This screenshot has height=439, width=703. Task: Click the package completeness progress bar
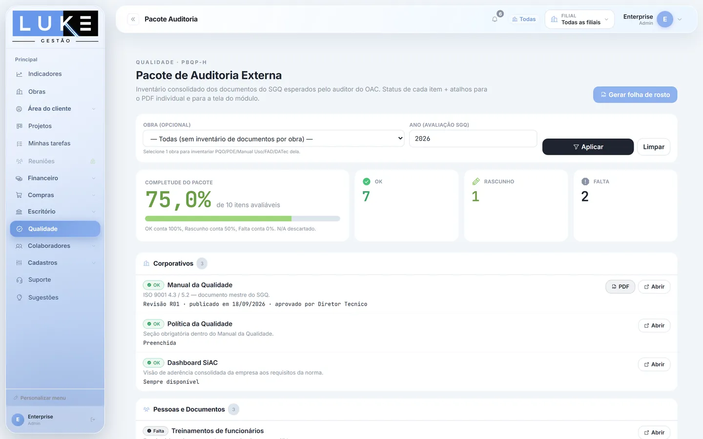(x=243, y=219)
